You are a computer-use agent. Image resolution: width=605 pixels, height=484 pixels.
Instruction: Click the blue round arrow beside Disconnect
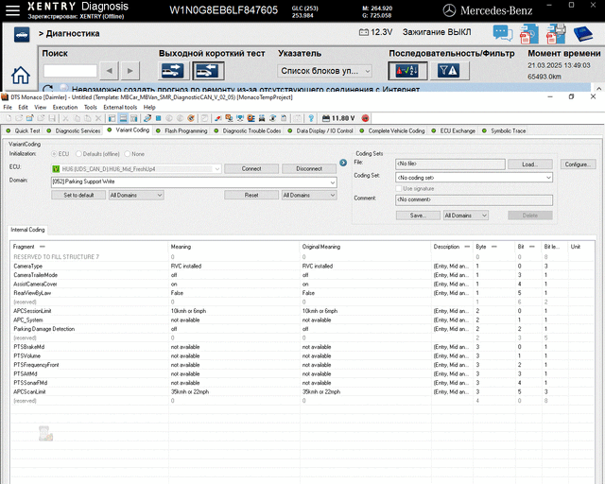(x=343, y=163)
